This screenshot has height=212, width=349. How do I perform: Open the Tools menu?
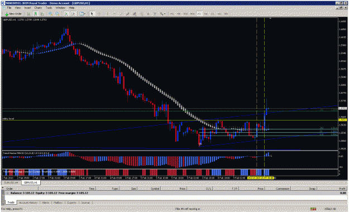click(49, 8)
